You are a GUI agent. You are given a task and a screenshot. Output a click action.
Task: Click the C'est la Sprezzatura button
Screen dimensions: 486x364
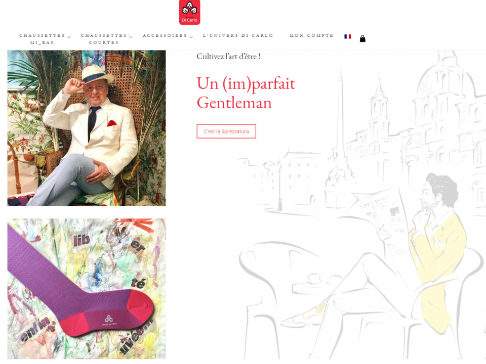[x=226, y=131]
